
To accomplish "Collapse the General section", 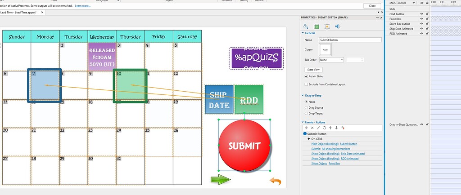I will pos(303,33).
